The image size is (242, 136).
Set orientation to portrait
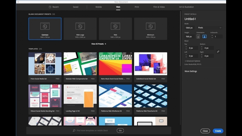pos(198,36)
